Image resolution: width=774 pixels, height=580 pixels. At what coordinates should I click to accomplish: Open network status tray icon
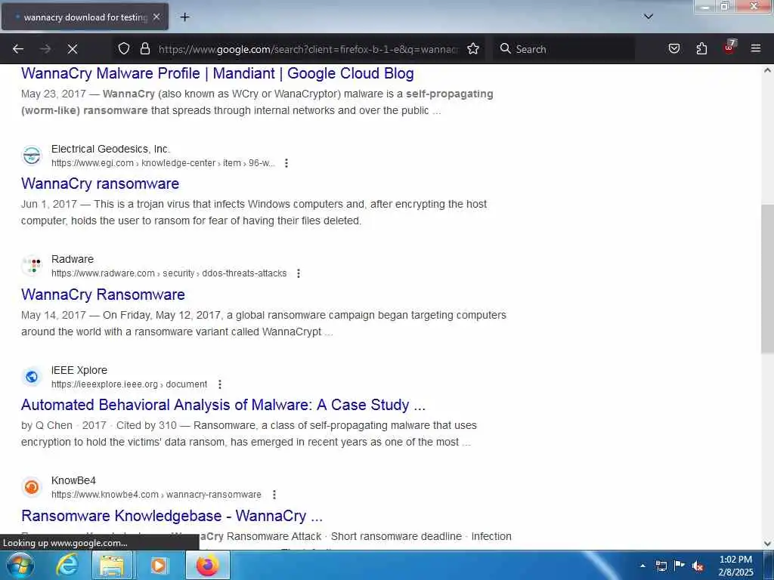tap(661, 566)
